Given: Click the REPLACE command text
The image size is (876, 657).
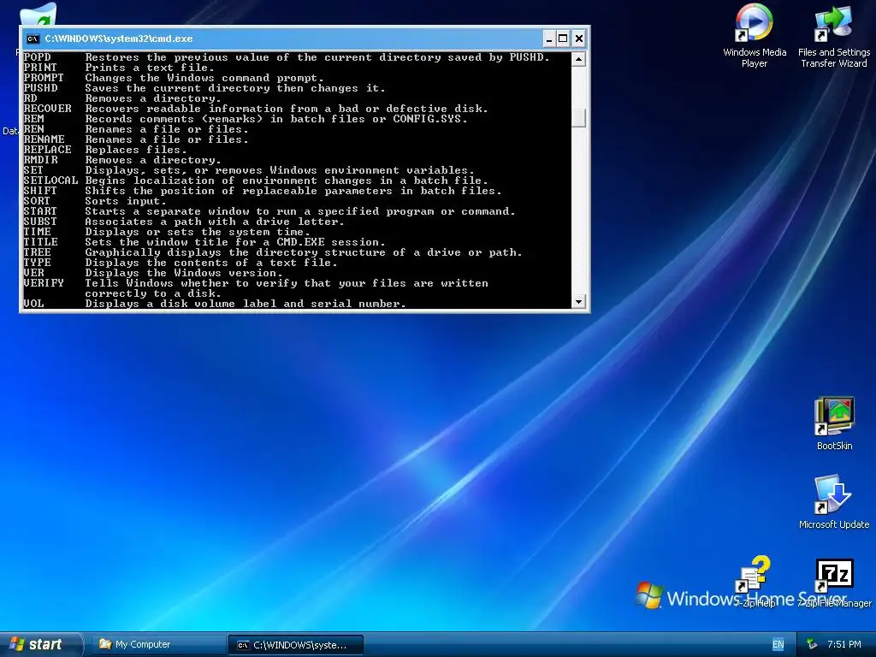Looking at the screenshot, I should tap(48, 149).
